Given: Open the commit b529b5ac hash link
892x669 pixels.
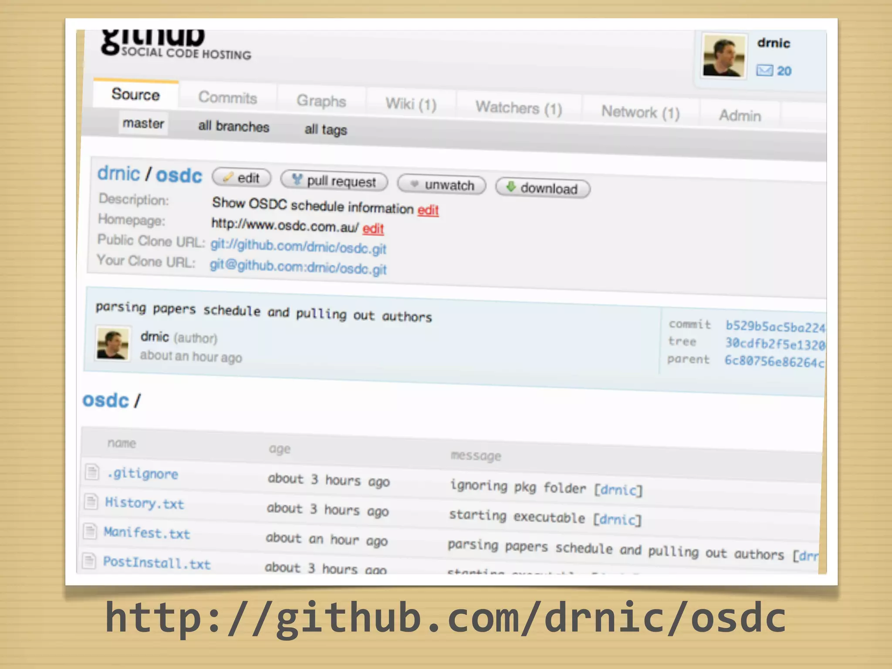Looking at the screenshot, I should tap(774, 327).
